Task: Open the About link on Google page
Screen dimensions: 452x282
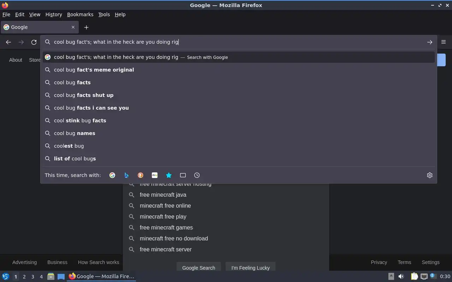Action: coord(16,60)
